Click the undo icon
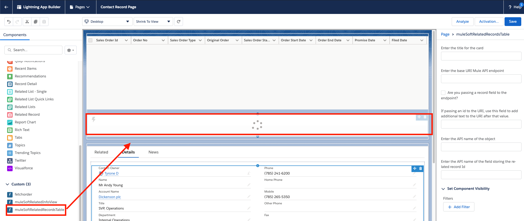 9,22
